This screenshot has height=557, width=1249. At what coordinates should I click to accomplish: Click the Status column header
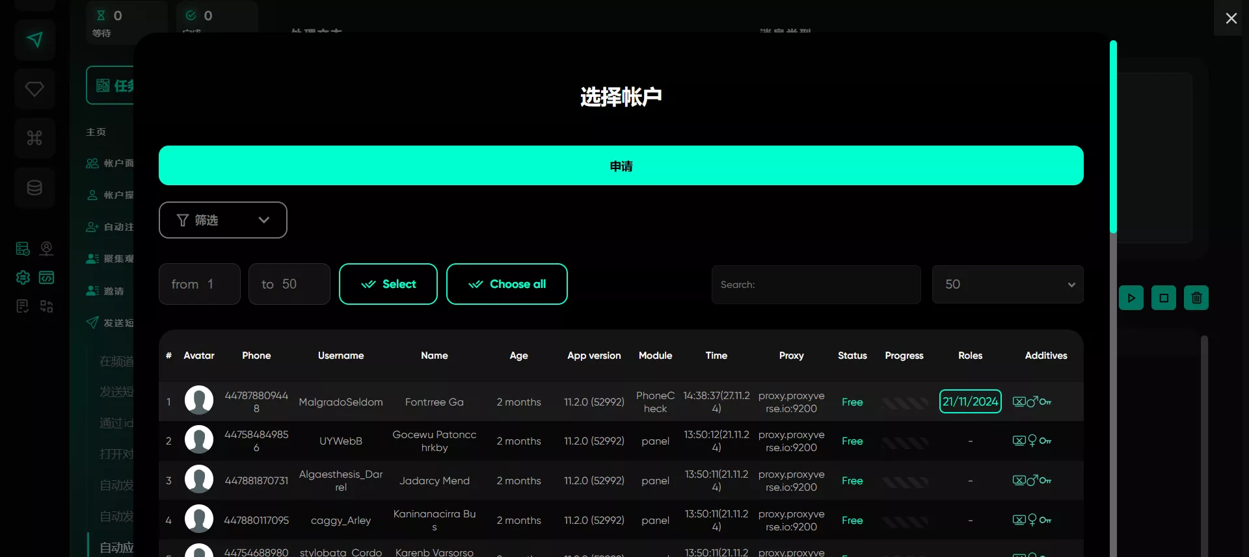(x=852, y=356)
